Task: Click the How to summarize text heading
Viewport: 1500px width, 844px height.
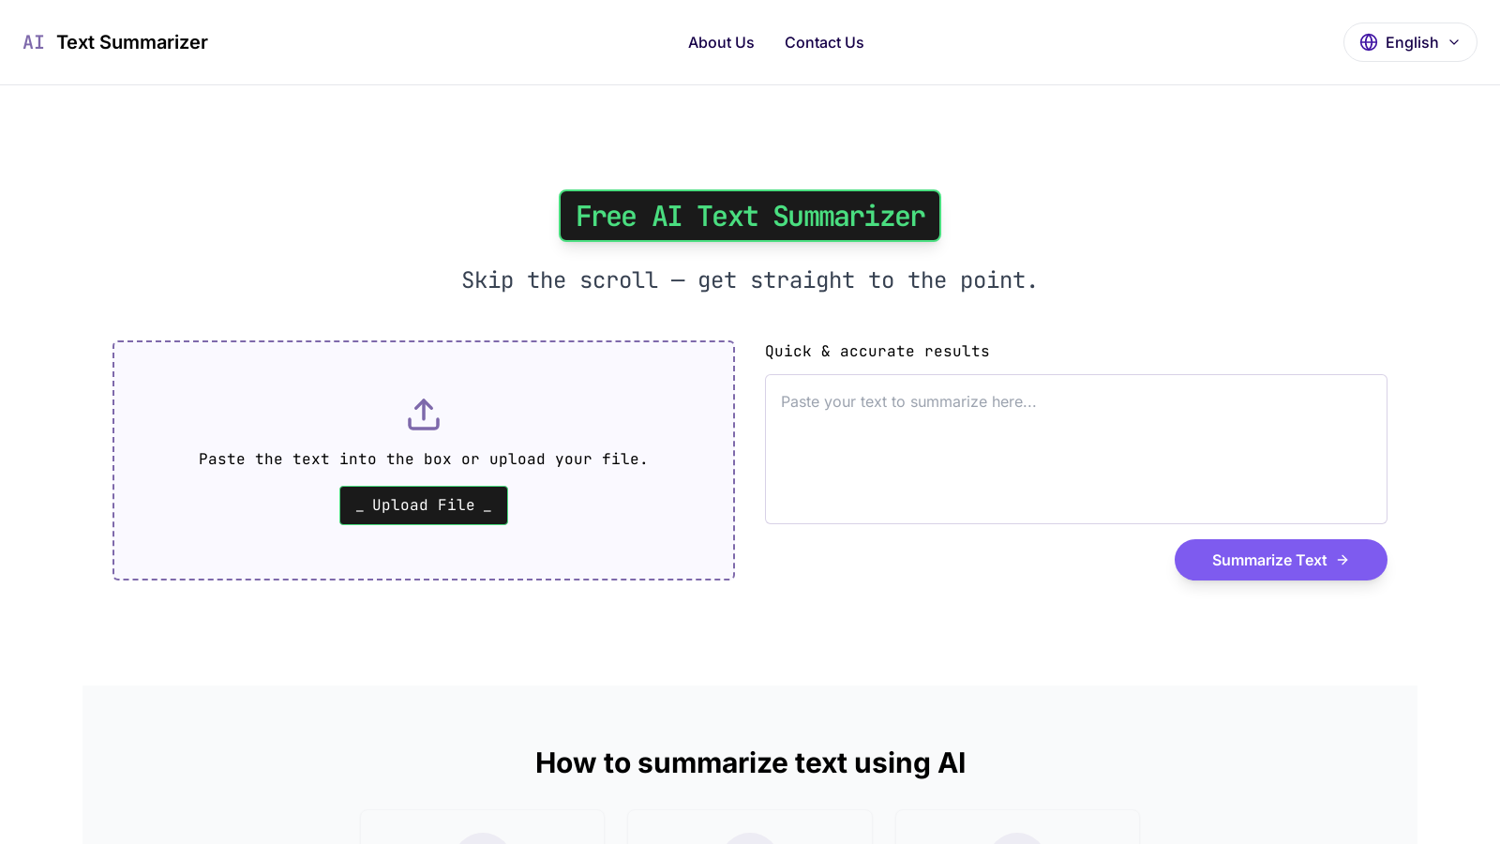Action: 750,762
